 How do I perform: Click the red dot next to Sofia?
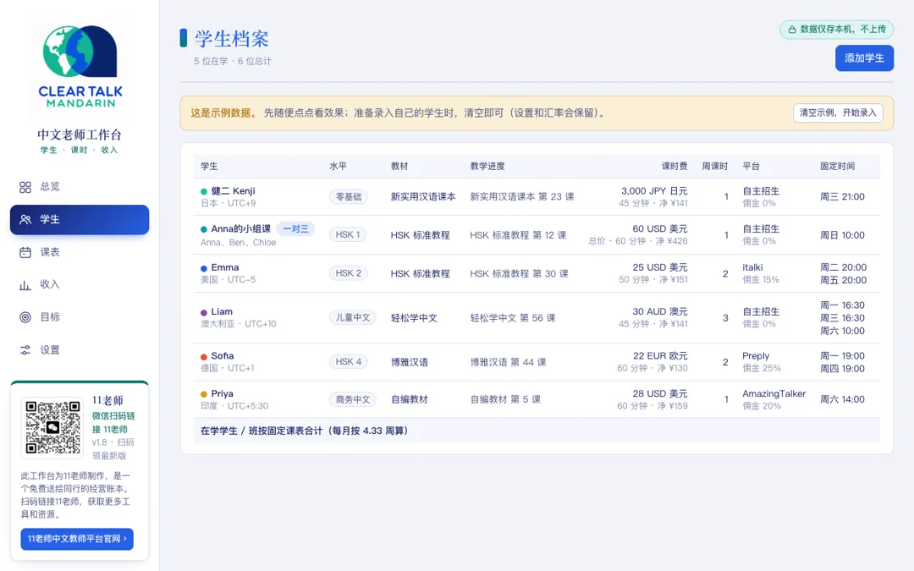pyautogui.click(x=204, y=357)
